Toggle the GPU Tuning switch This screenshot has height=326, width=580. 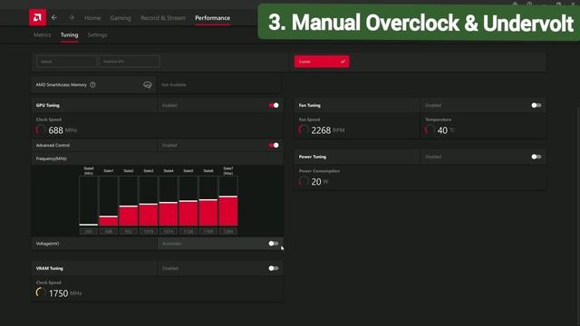[274, 105]
